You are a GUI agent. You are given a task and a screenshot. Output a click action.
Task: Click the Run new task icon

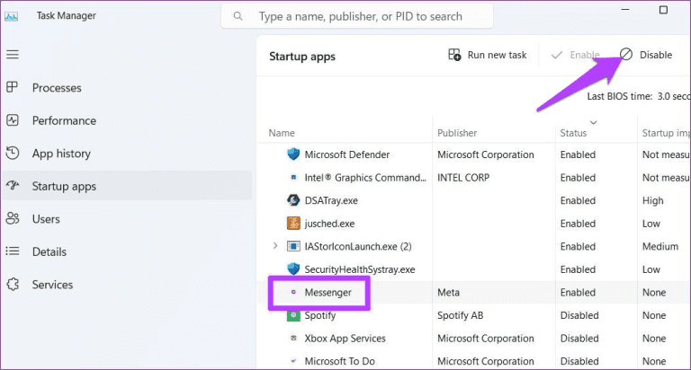pos(454,55)
